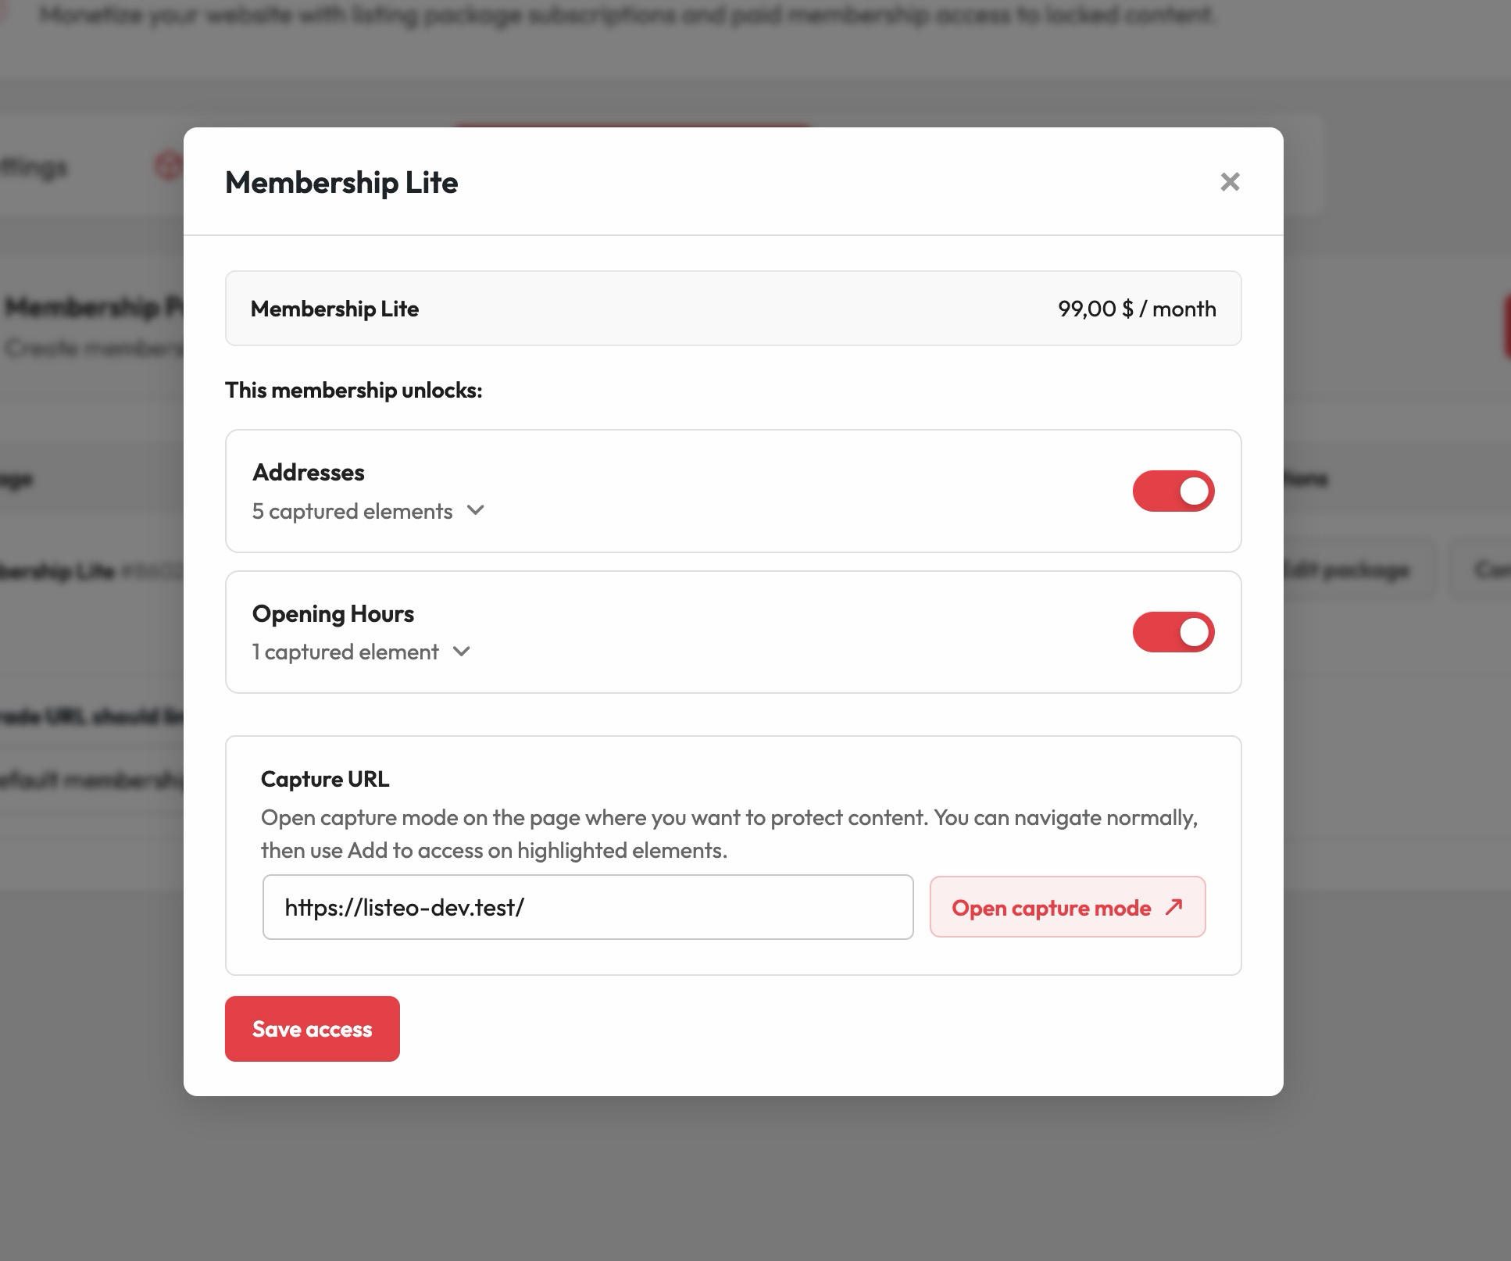Click the external arrow icon on Open capture mode
Viewport: 1511px width, 1261px height.
[x=1173, y=907]
